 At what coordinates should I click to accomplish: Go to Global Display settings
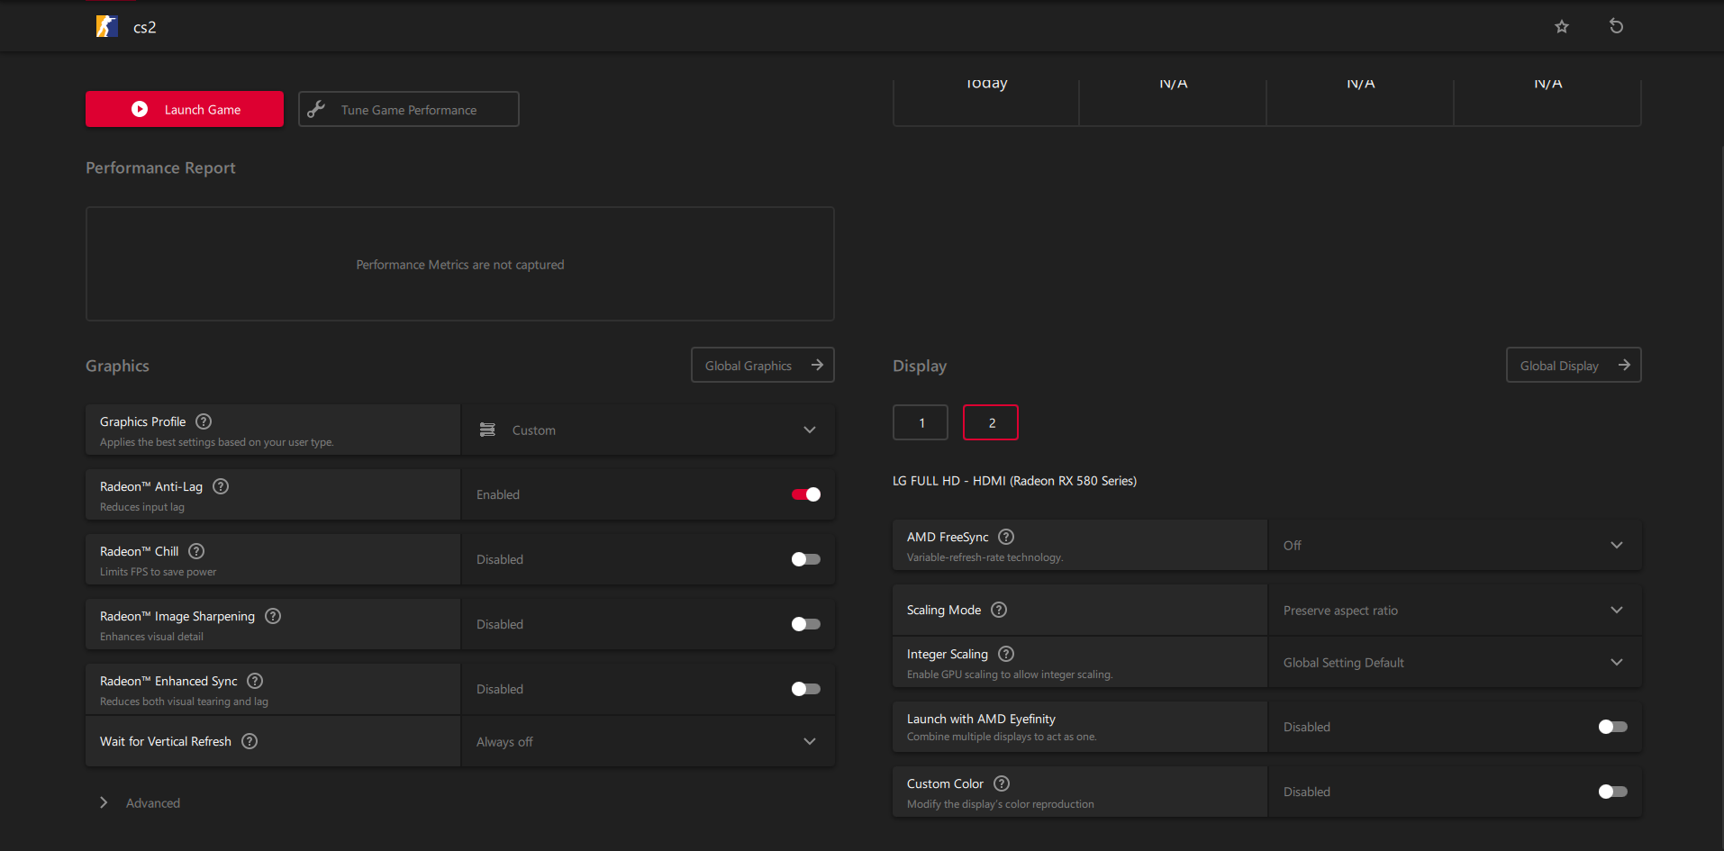(x=1574, y=365)
